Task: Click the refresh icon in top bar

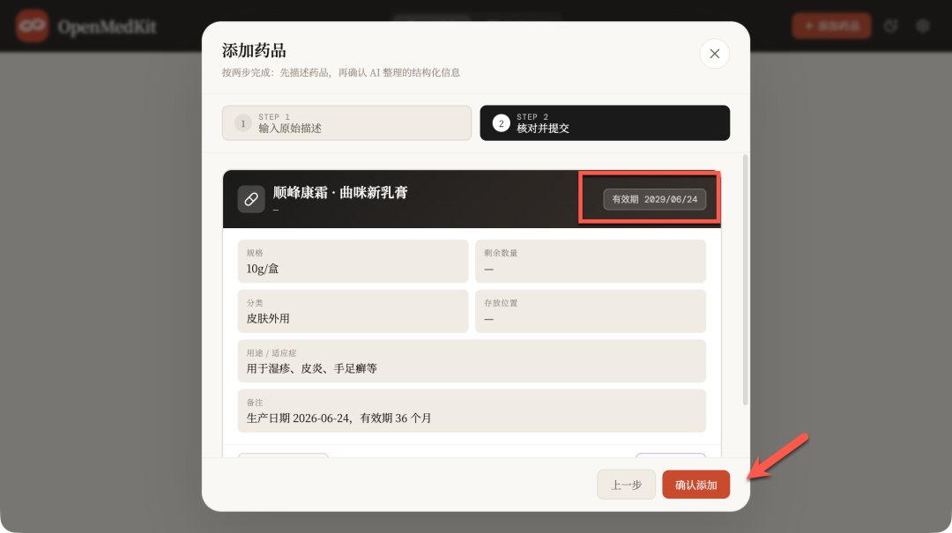Action: tap(890, 26)
